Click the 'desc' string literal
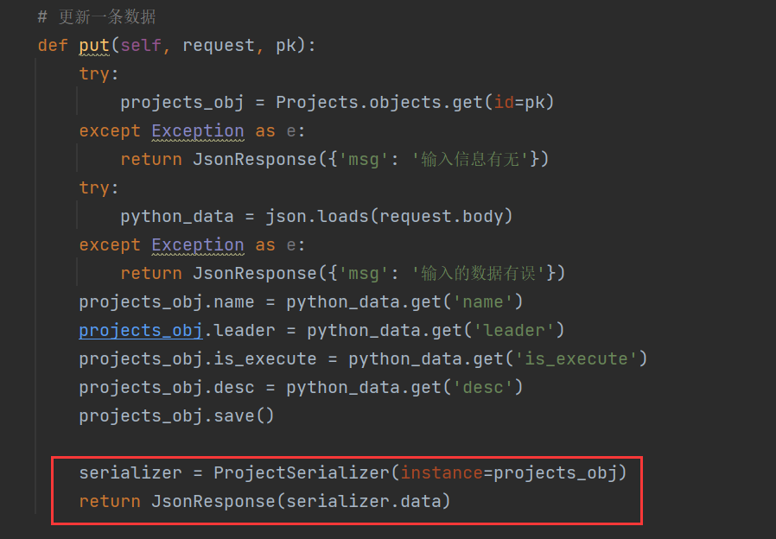This screenshot has height=539, width=776. (x=483, y=387)
